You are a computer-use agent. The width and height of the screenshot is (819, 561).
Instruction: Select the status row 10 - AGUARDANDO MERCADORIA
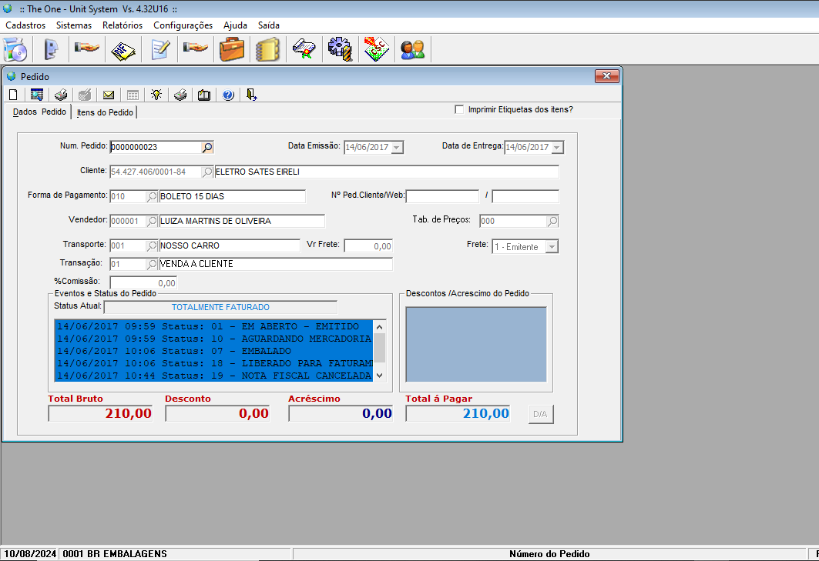tap(213, 339)
